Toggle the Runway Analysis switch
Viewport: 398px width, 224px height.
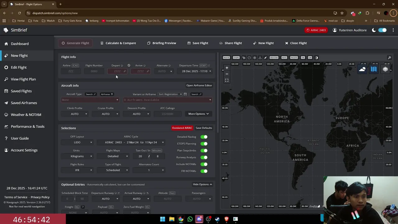pyautogui.click(x=204, y=157)
